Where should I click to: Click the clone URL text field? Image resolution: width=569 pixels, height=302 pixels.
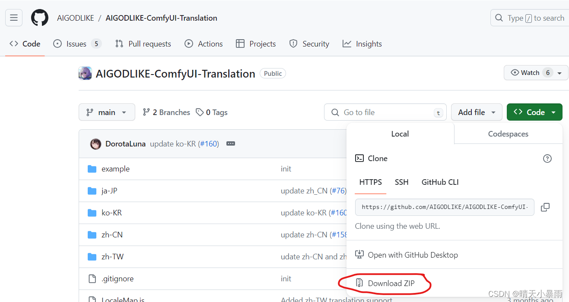(x=445, y=207)
